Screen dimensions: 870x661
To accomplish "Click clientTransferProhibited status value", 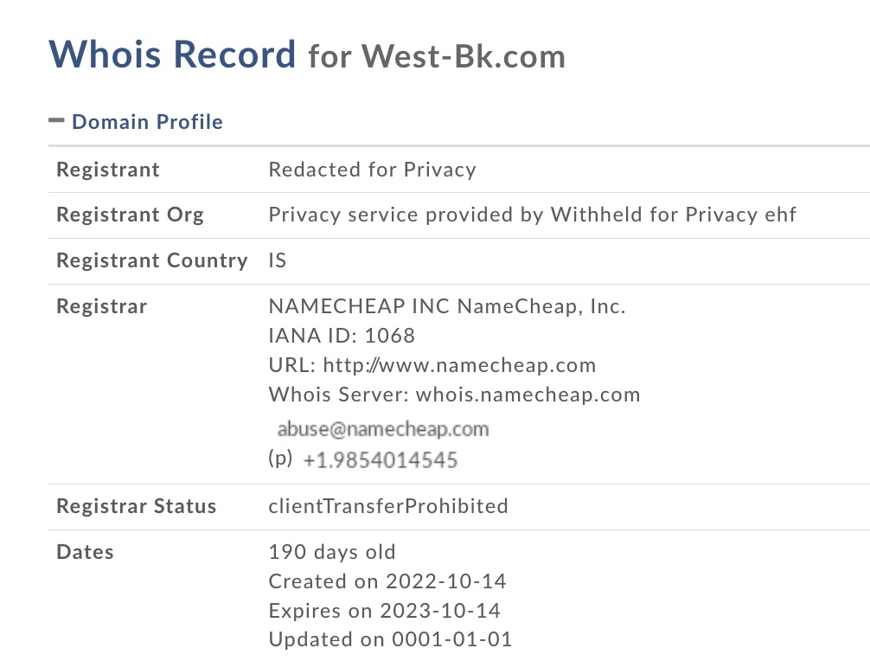I will pos(388,506).
